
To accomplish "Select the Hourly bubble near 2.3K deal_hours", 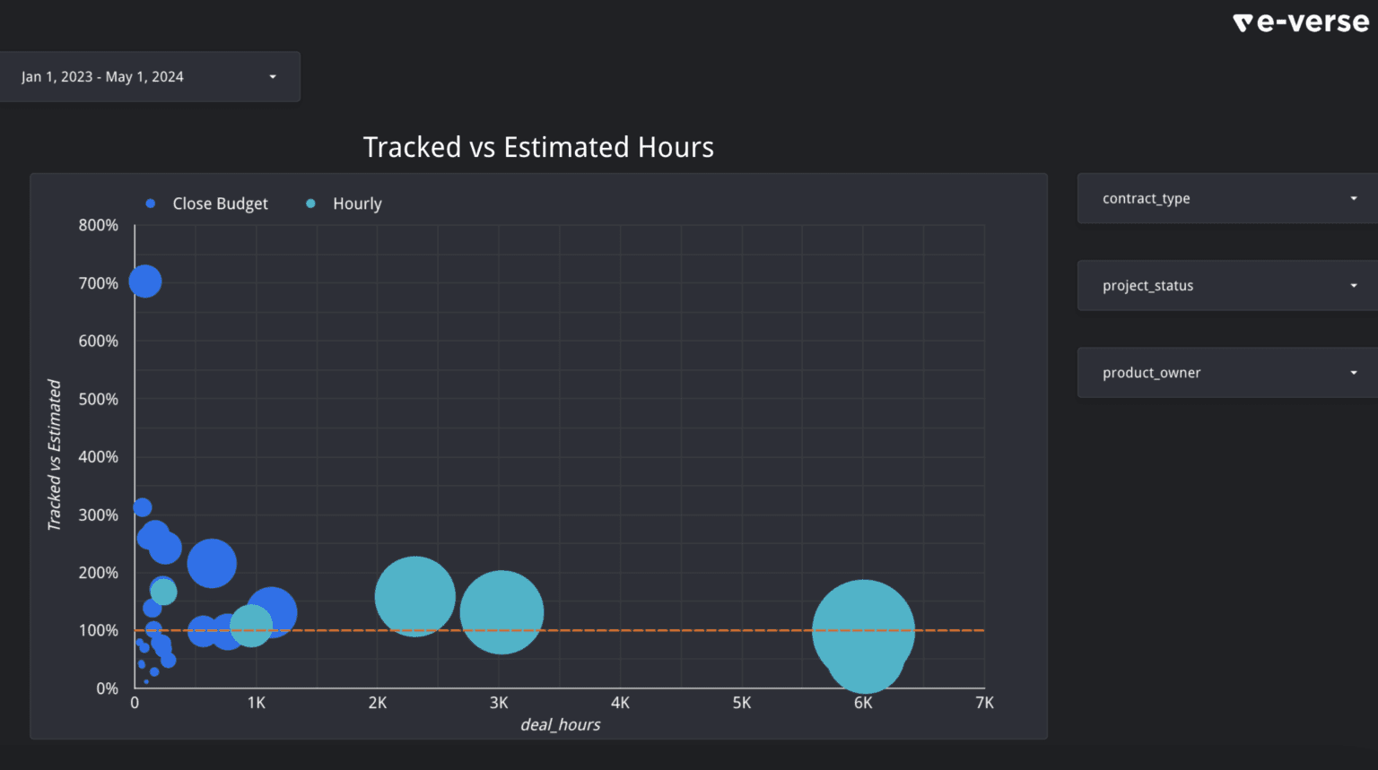I will pyautogui.click(x=414, y=596).
